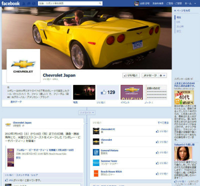Like the Chevrolet FC page
Screen dimensions: 200x186
pos(162,131)
